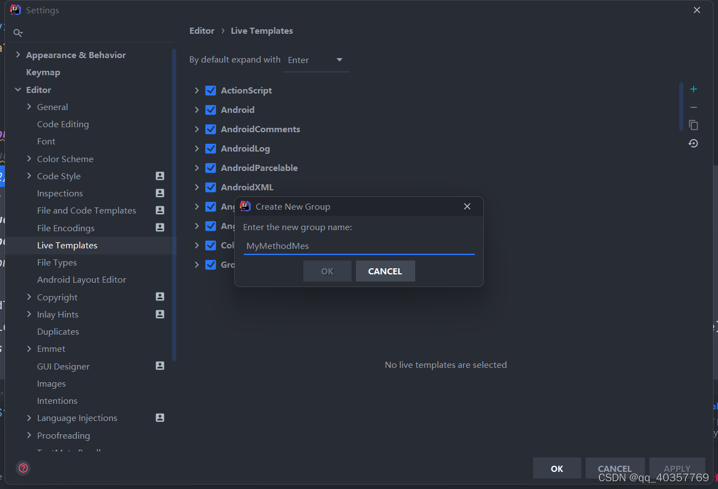Click CANCEL button of Settings window
Screen dimensions: 718x489
615,469
